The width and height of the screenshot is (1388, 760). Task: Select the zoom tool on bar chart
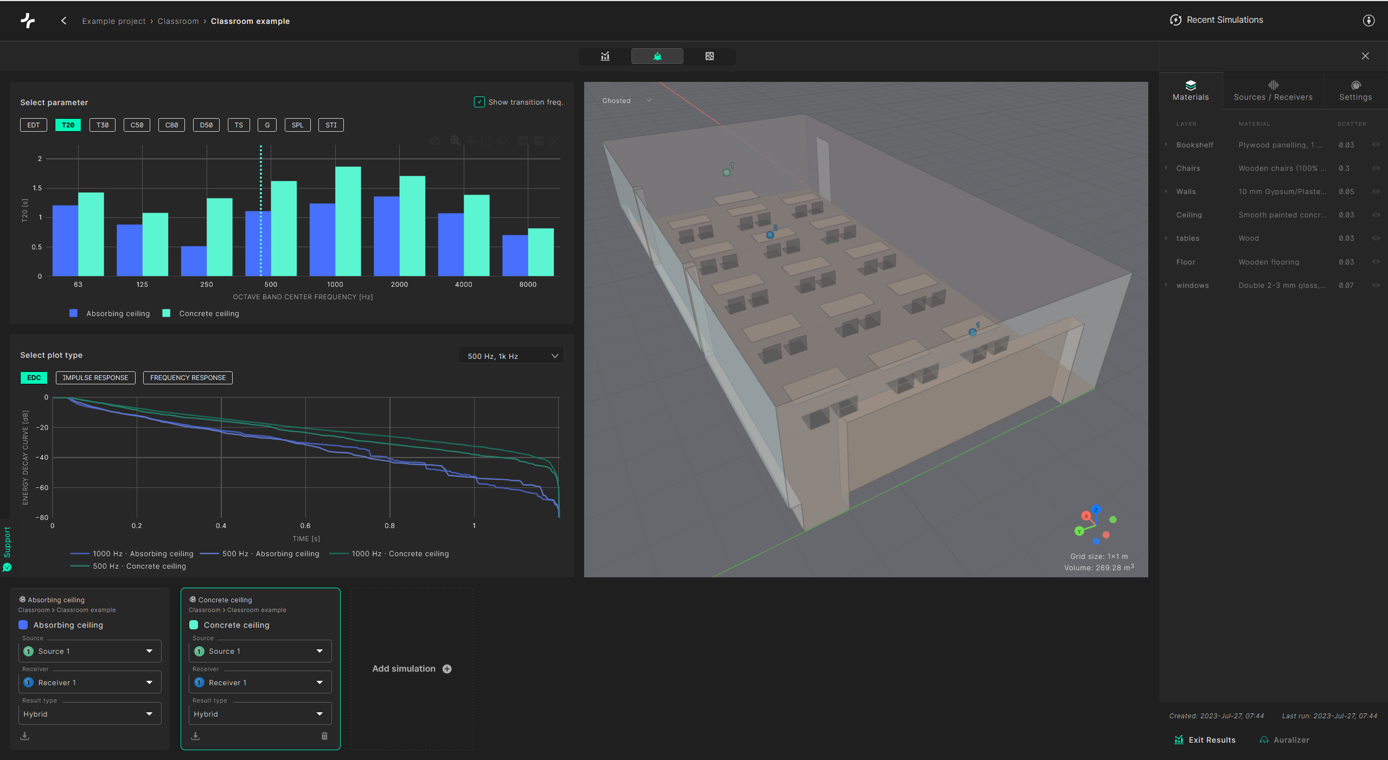pyautogui.click(x=455, y=141)
